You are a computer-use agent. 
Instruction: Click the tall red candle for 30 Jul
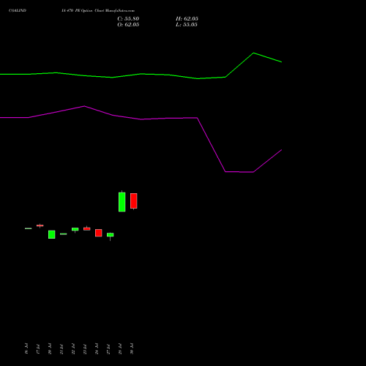(x=134, y=201)
